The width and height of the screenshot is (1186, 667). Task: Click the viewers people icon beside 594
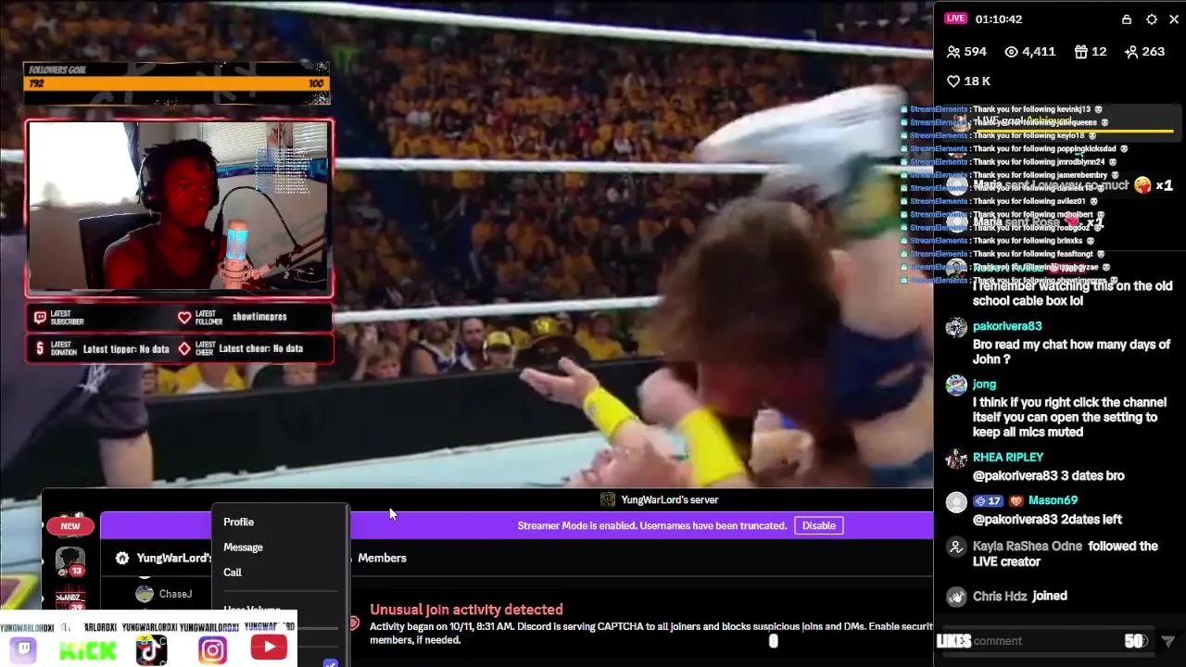point(953,52)
